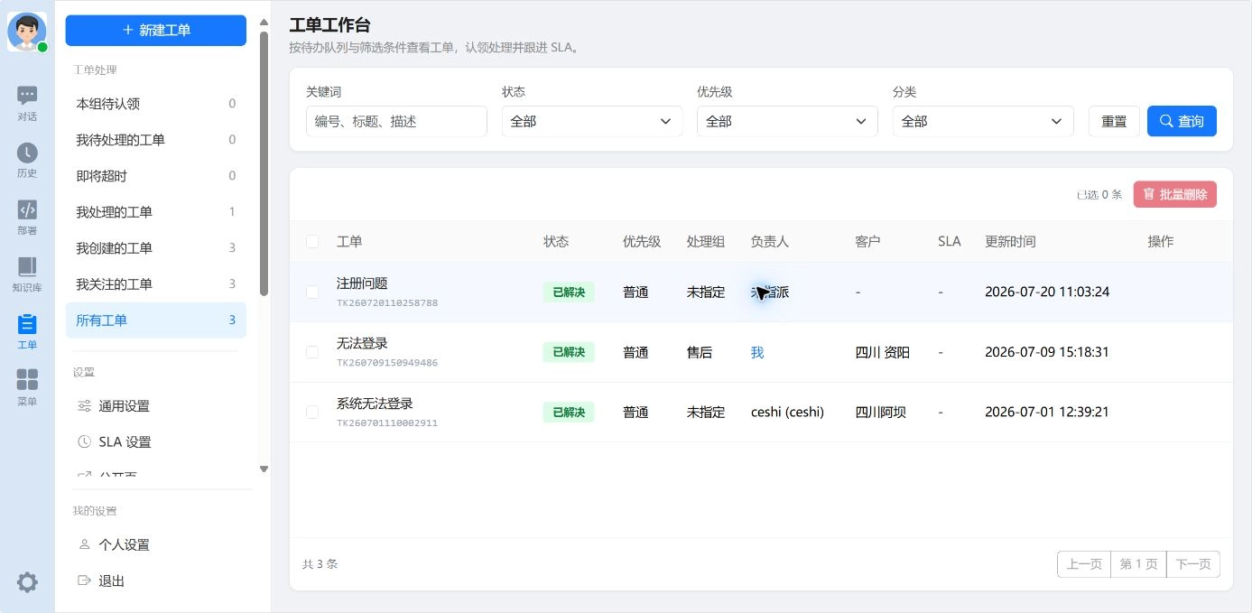Go to 上一页 in pagination

(1084, 564)
